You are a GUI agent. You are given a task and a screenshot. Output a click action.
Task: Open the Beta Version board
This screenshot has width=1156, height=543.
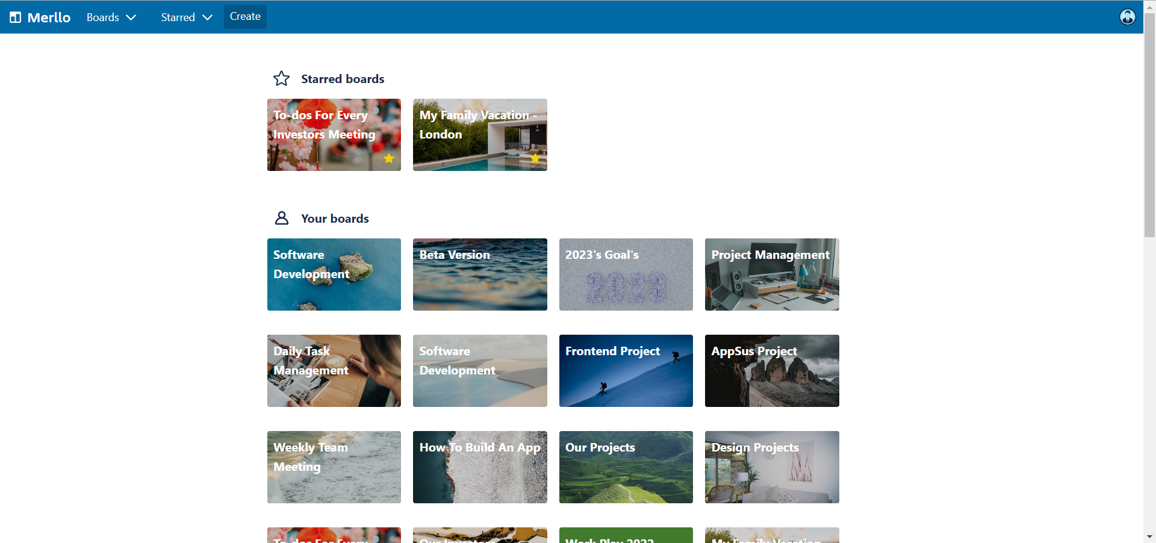point(479,275)
